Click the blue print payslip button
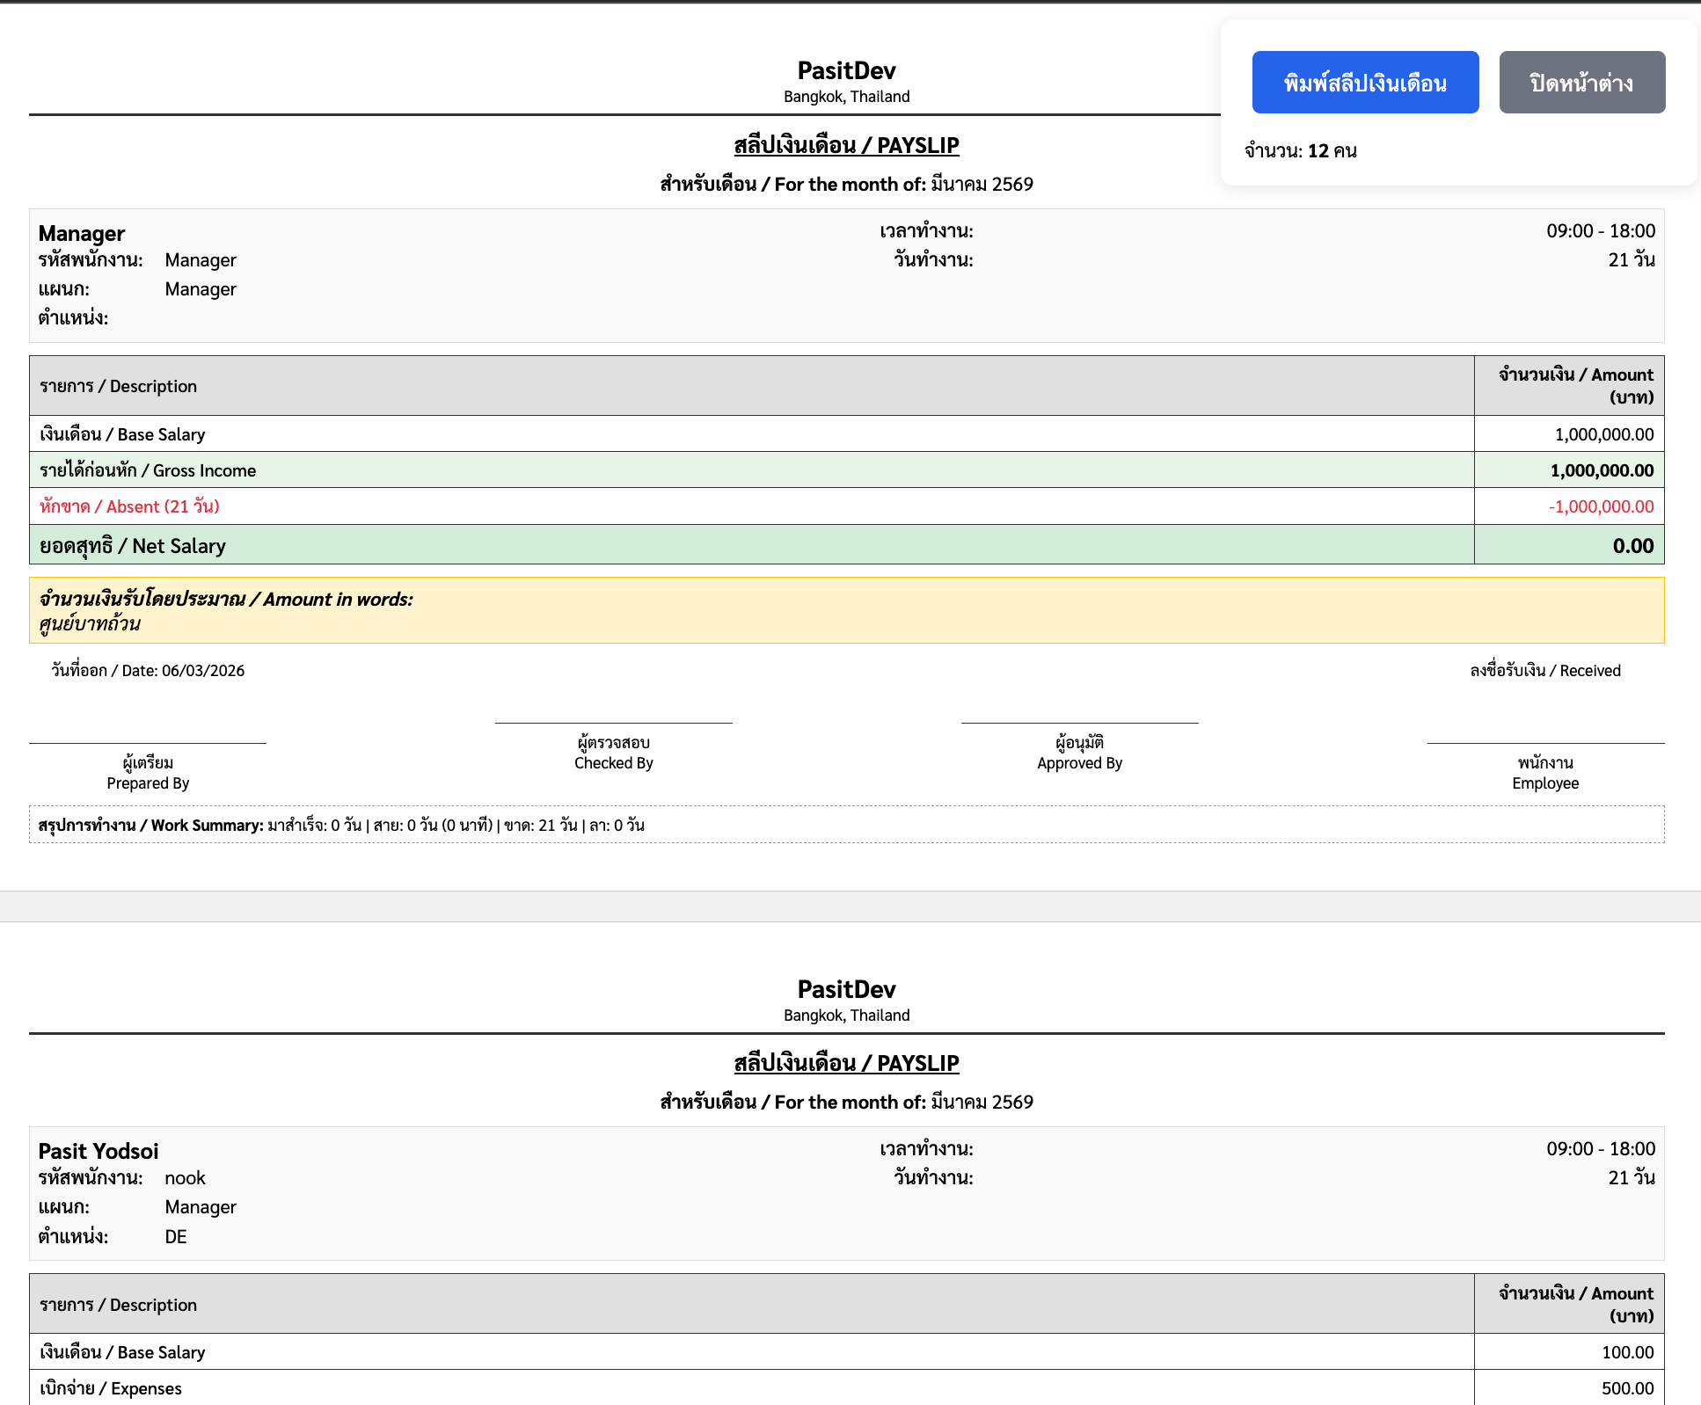Screen dimensions: 1701x1405 click(1365, 83)
